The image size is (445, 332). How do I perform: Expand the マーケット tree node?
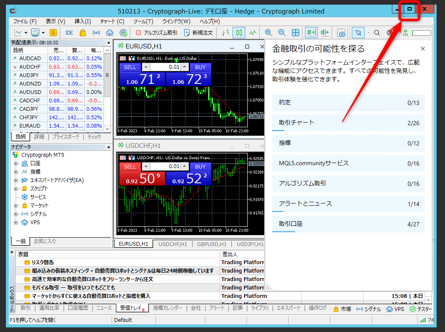point(16,206)
